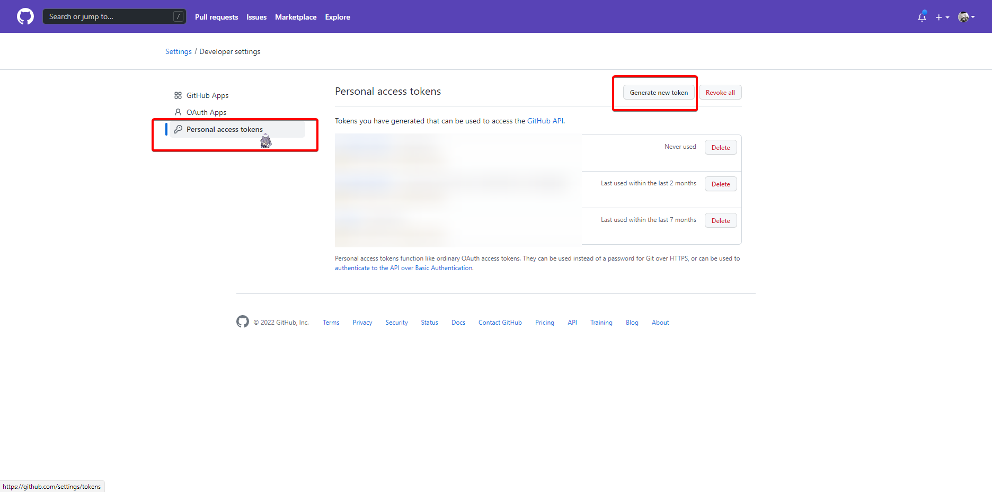
Task: Open the Basic Authentication documentation link
Action: click(x=404, y=268)
